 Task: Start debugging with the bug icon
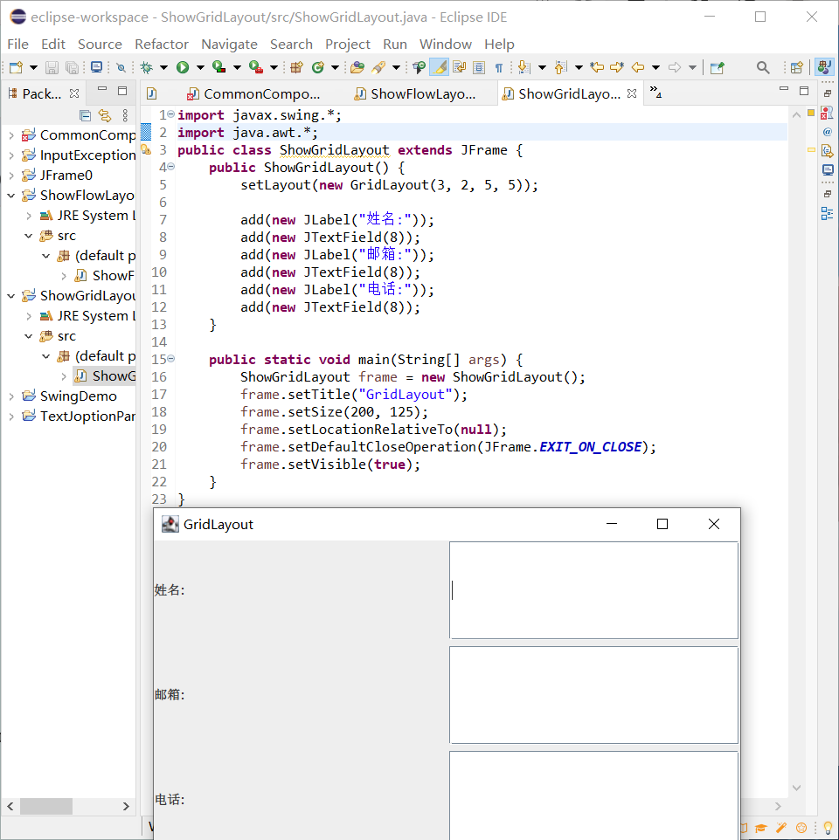(x=147, y=67)
